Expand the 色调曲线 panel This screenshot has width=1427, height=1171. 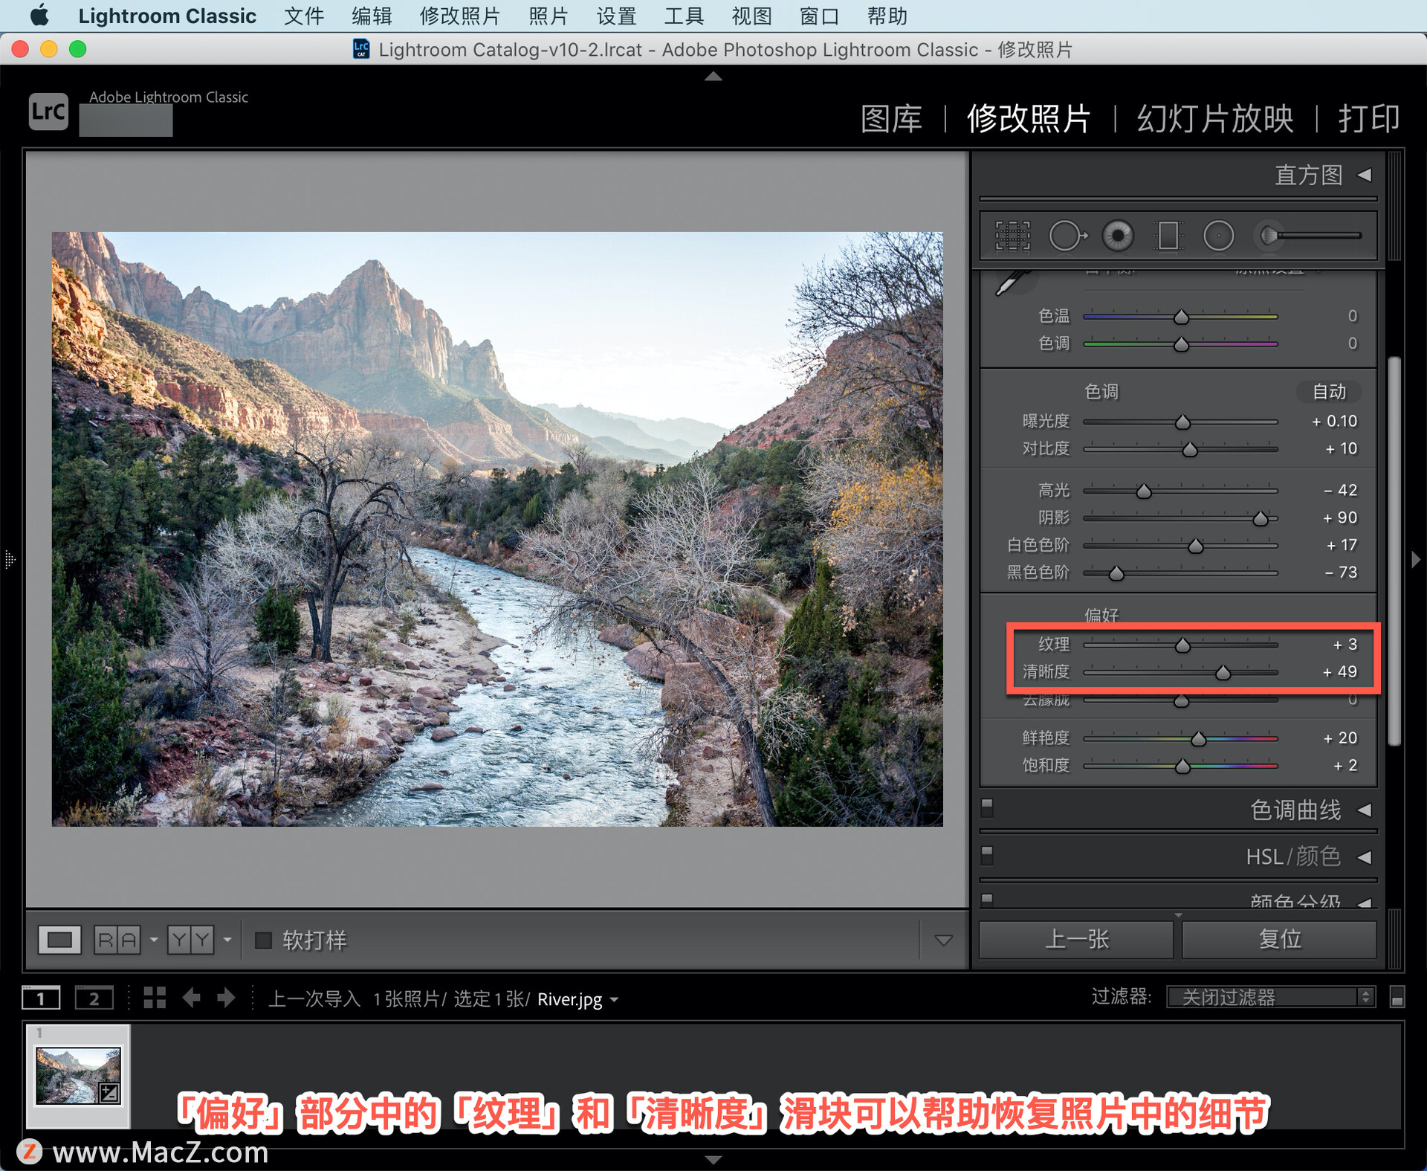[x=1365, y=810]
